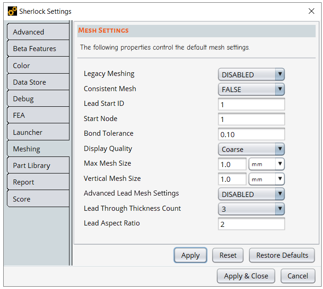Click the Advanced Lead Mesh Settings label
Viewport: 323px width, 289px height.
(x=131, y=193)
